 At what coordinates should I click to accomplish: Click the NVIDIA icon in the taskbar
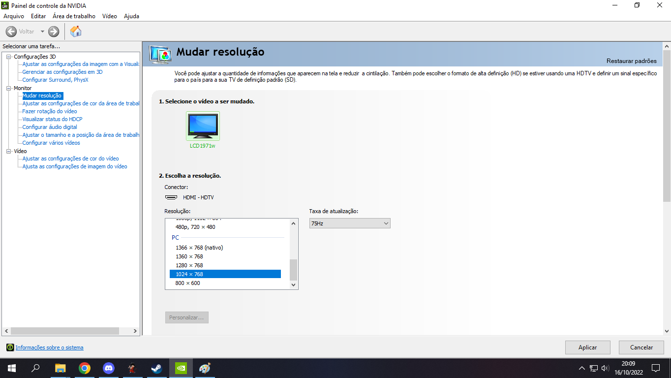point(181,368)
